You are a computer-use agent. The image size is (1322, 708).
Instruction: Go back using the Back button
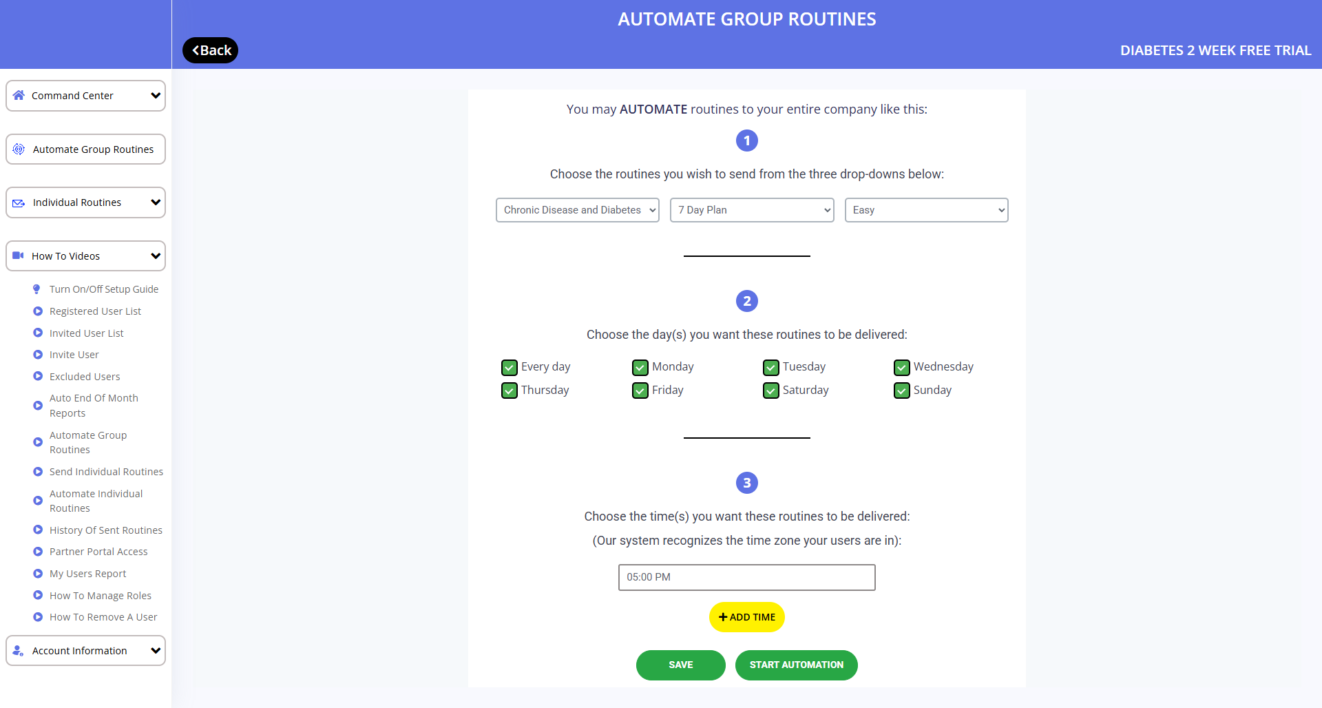(211, 50)
